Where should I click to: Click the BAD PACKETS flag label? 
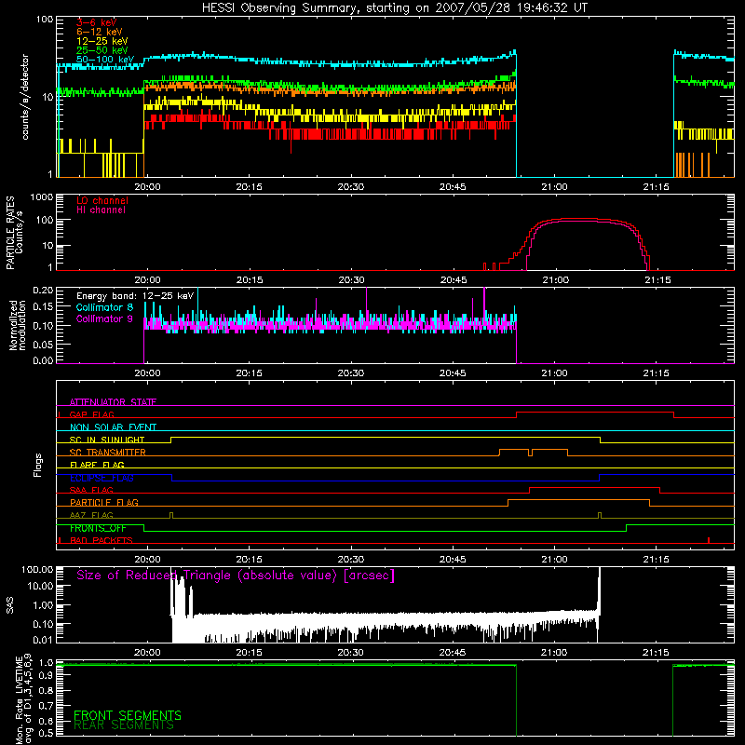102,540
